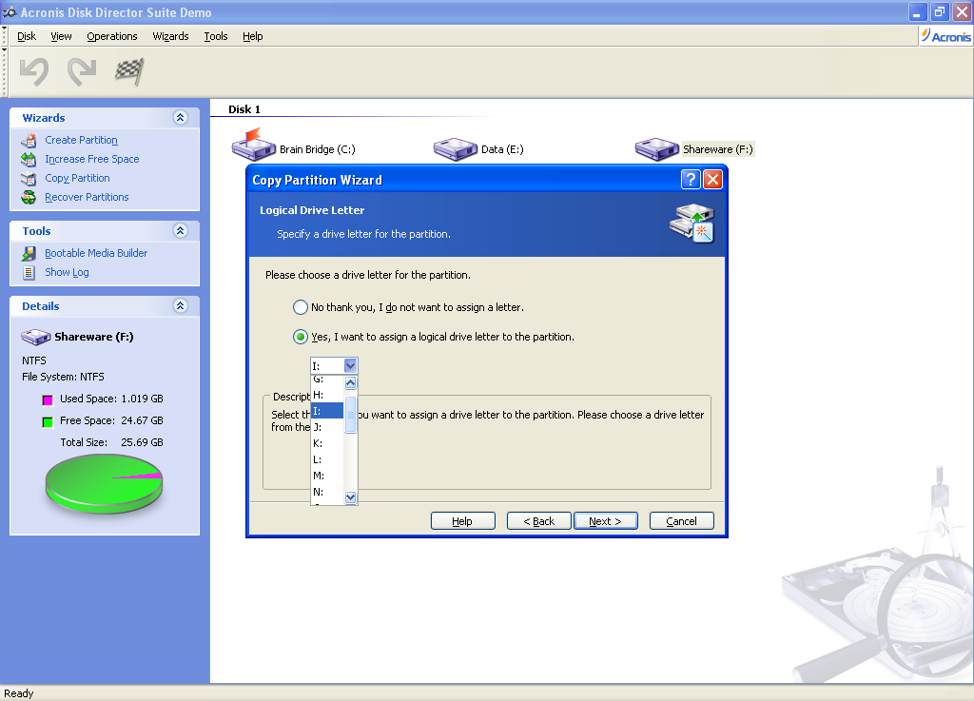Open the Copy Partition link
Image resolution: width=974 pixels, height=701 pixels.
[x=77, y=178]
